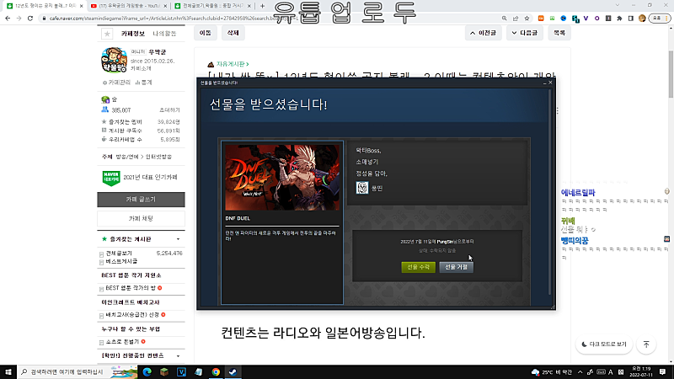Viewport: 674px width, 379px height.
Task: Switch to the third Naver cafe tab
Action: [214, 6]
